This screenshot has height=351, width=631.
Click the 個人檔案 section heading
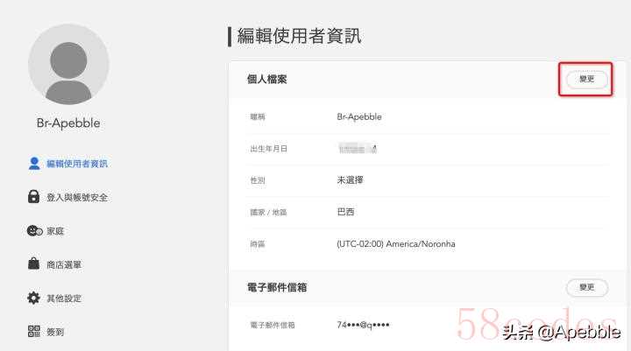point(266,79)
